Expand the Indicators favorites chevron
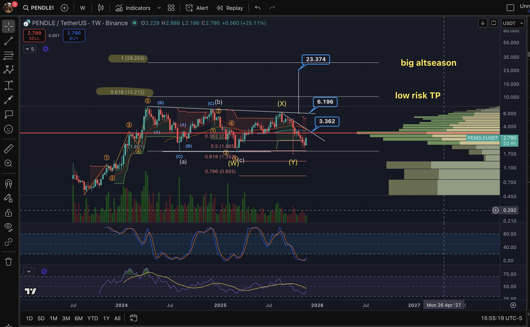This screenshot has width=530, height=327. tap(159, 8)
